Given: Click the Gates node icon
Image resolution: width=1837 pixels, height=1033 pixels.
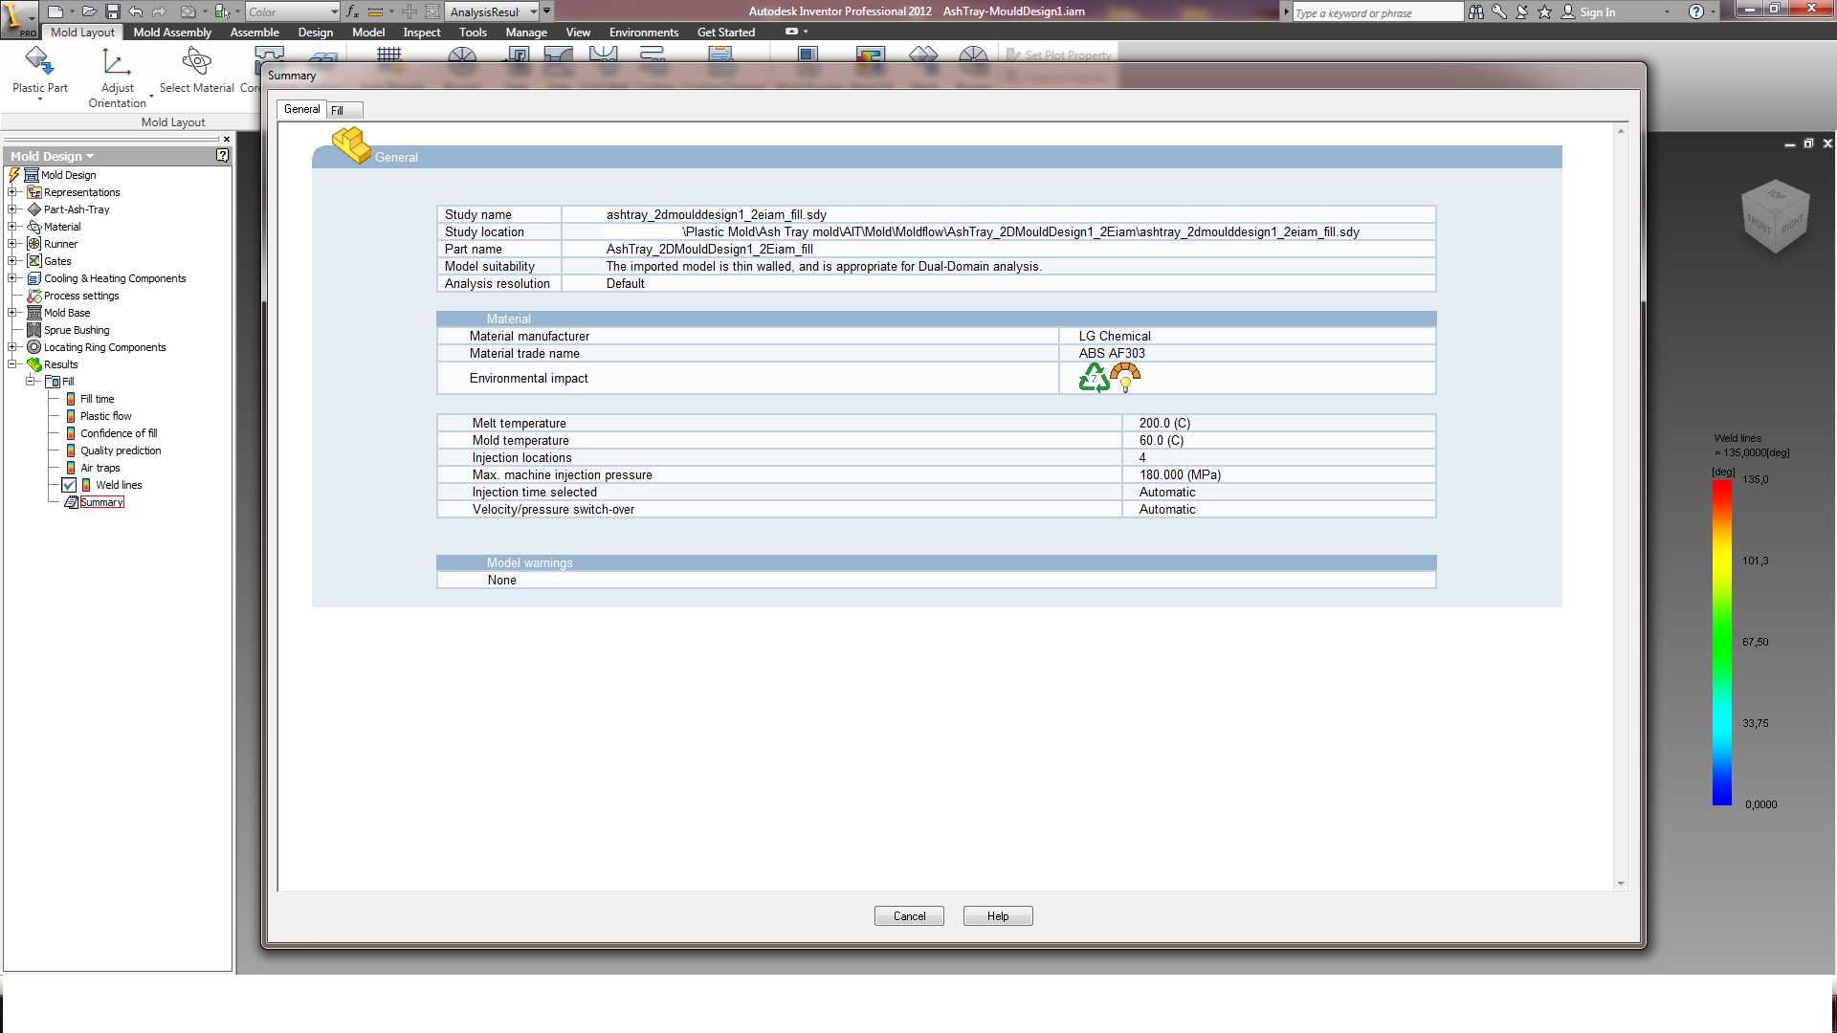Looking at the screenshot, I should (x=34, y=261).
